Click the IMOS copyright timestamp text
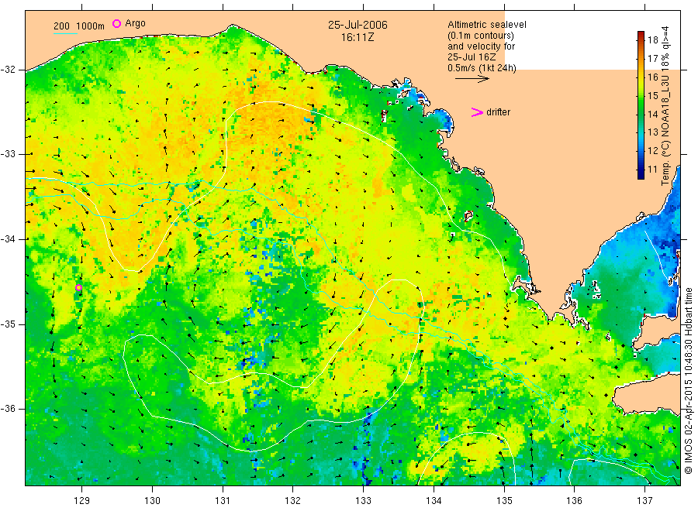The width and height of the screenshot is (698, 511). point(688,381)
